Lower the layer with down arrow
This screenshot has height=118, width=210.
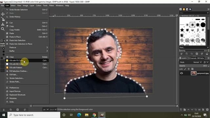192,110
